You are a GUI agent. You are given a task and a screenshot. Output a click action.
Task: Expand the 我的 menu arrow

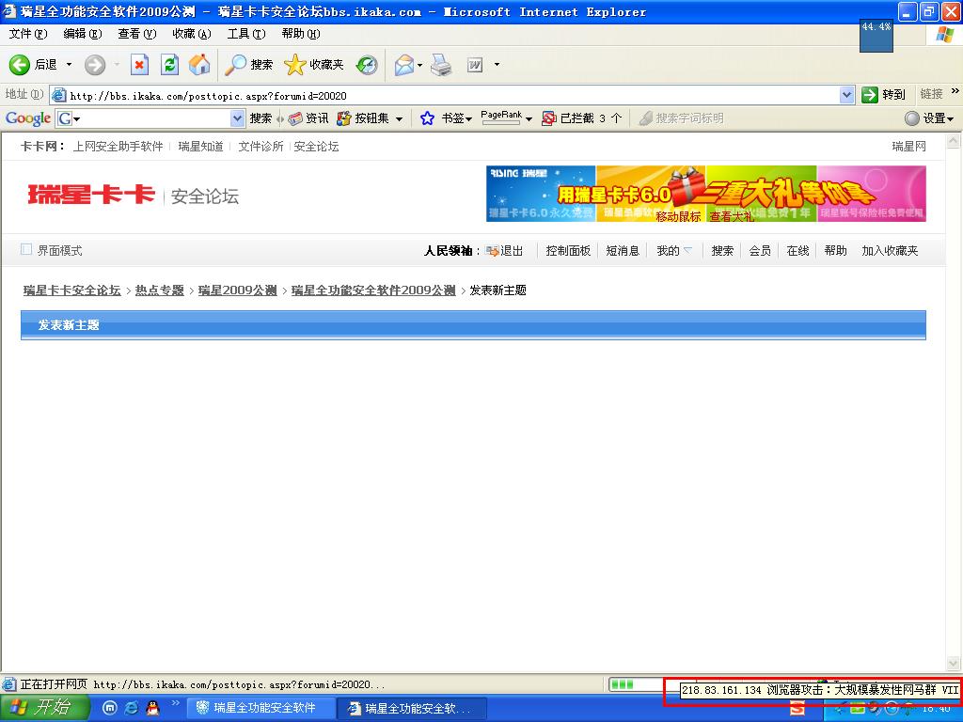pyautogui.click(x=687, y=250)
